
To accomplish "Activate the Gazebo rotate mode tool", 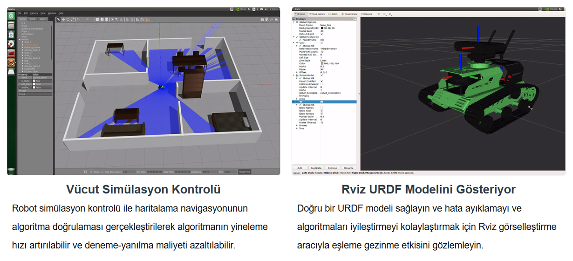I will [x=68, y=19].
